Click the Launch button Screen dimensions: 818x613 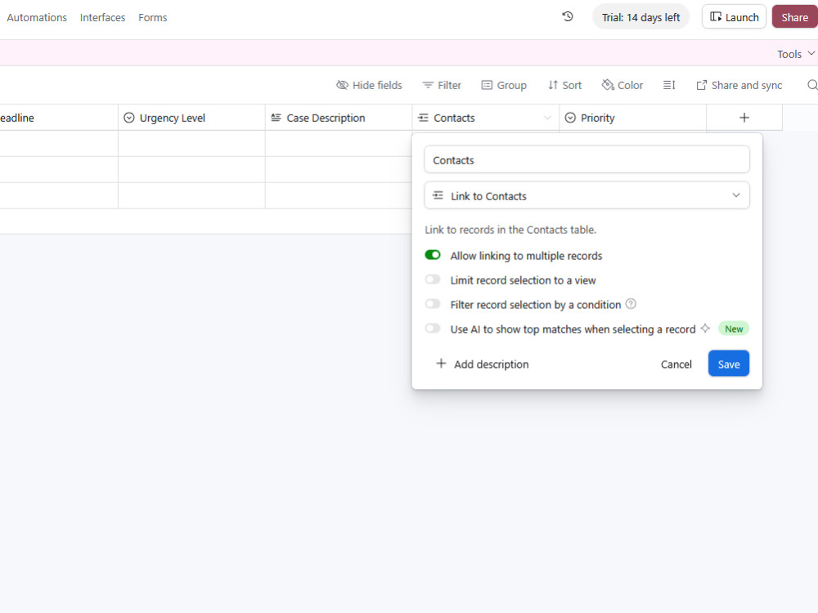(x=734, y=16)
